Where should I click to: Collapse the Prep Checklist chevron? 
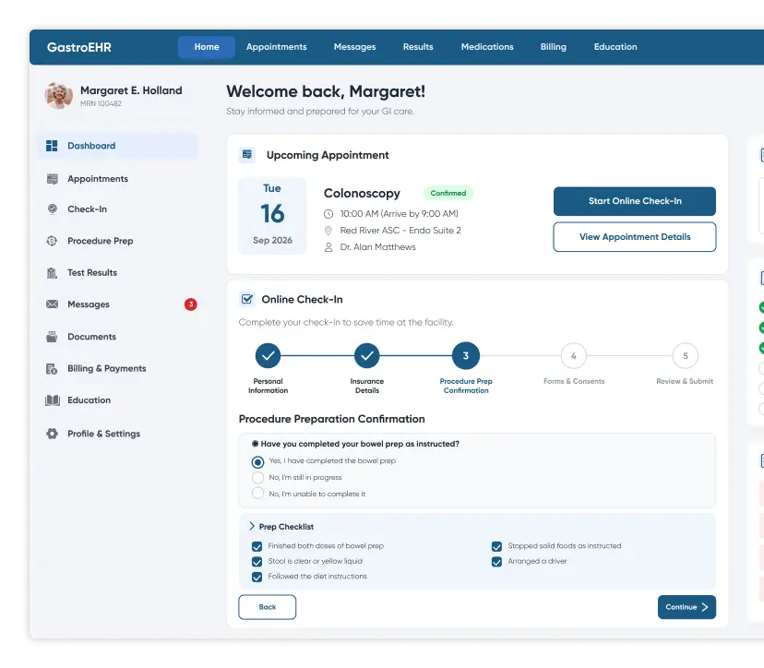251,526
